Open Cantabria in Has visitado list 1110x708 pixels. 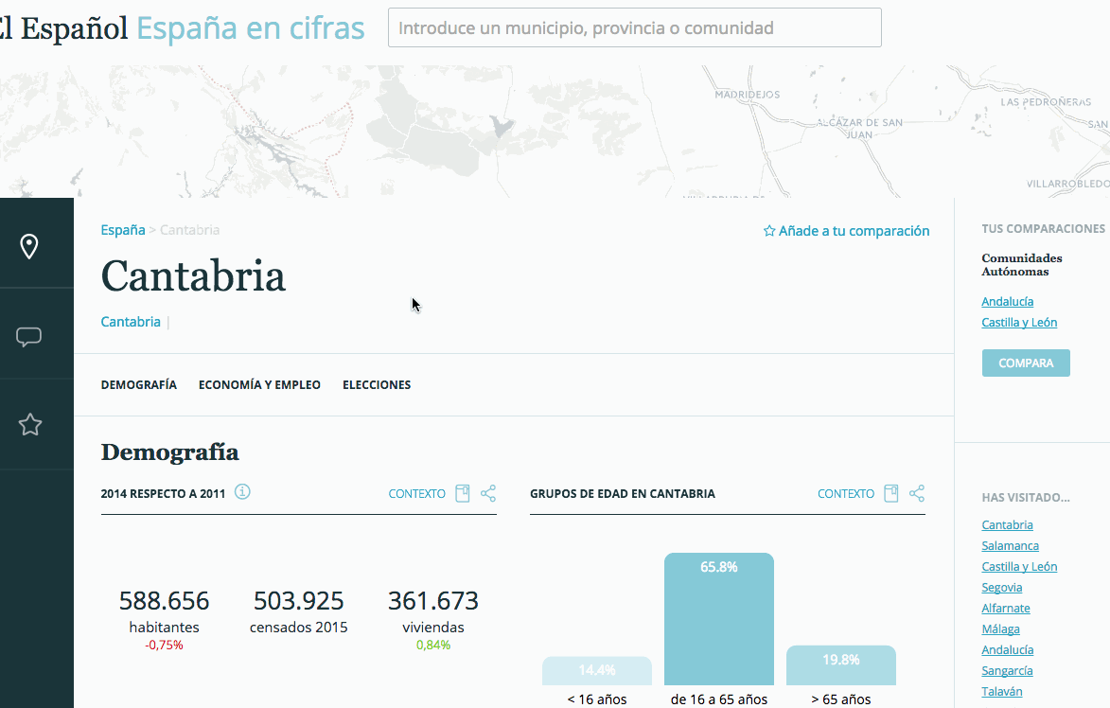pos(1007,524)
